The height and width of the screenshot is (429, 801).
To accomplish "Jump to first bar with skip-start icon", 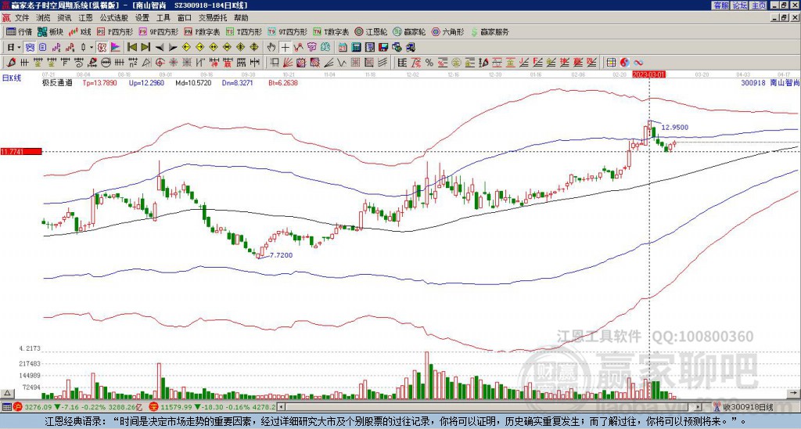I will (131, 48).
